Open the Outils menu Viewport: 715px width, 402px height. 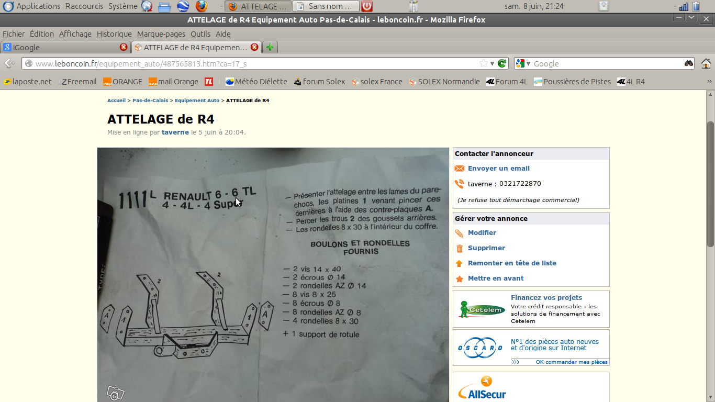coord(200,34)
